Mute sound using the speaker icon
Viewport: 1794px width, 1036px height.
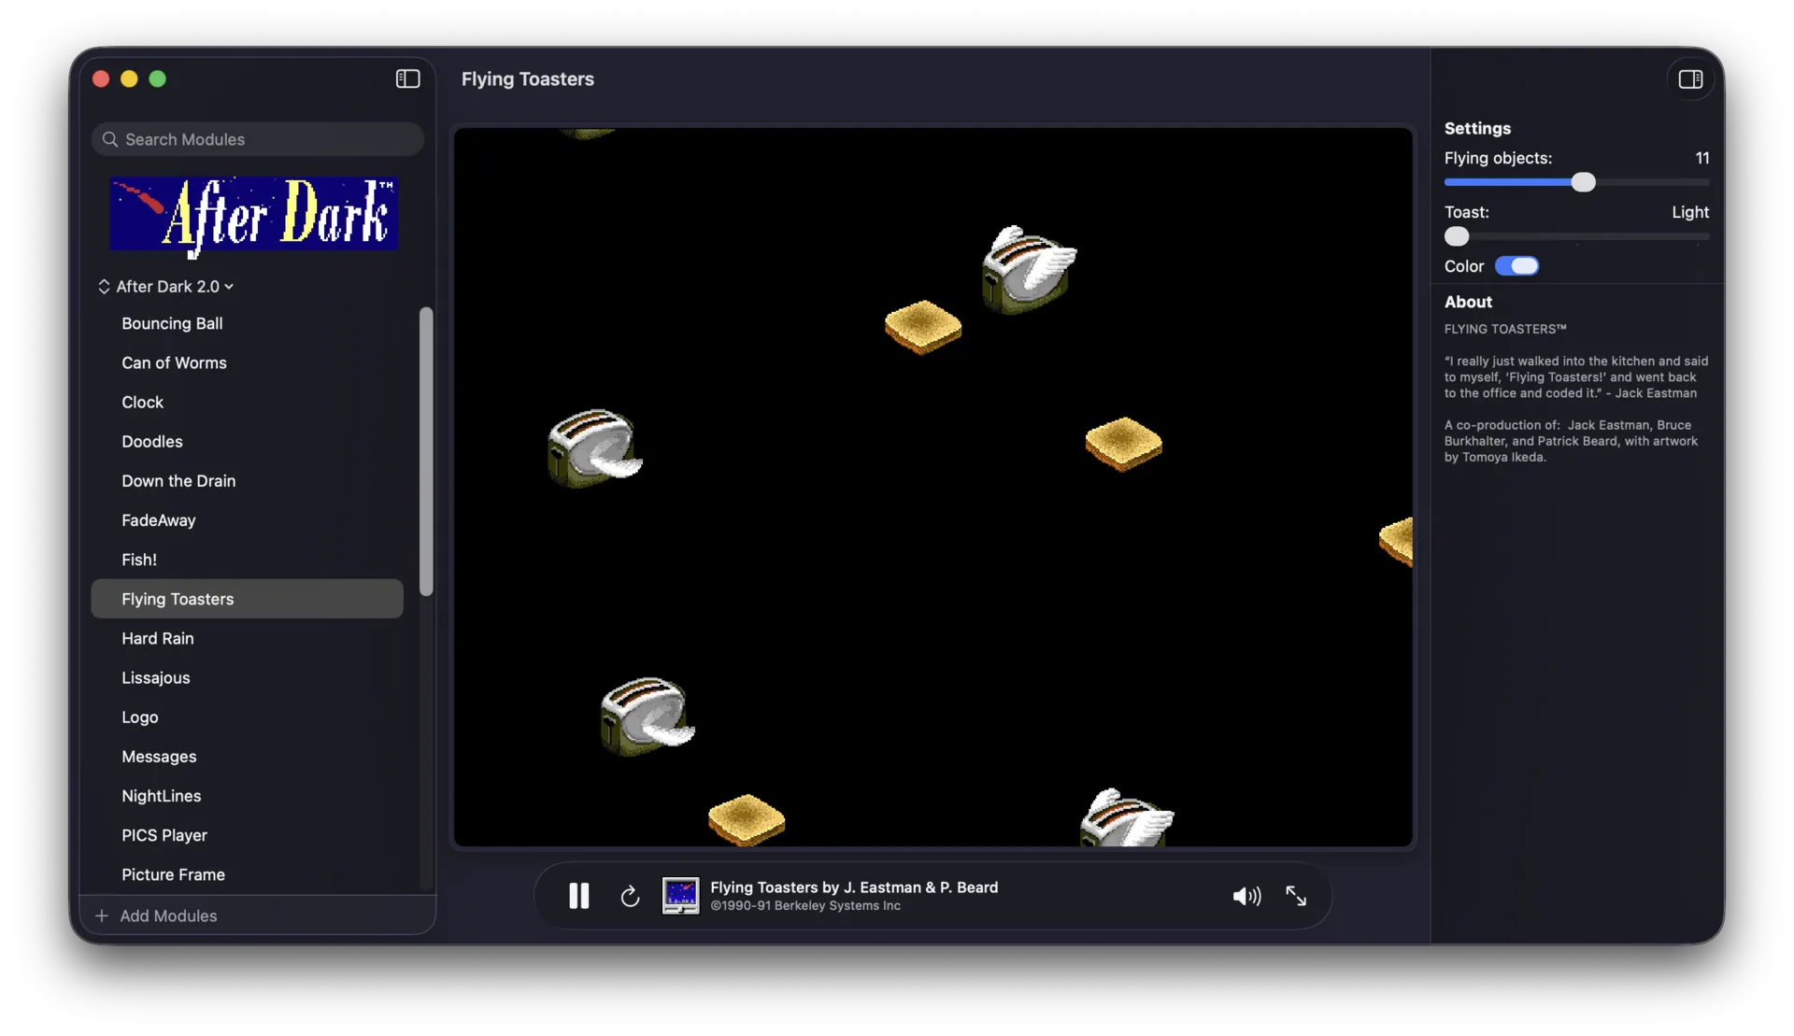[x=1246, y=896]
